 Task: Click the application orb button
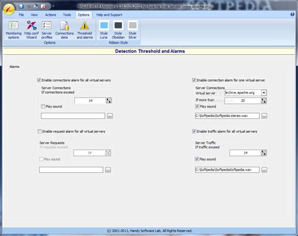coord(9,9)
